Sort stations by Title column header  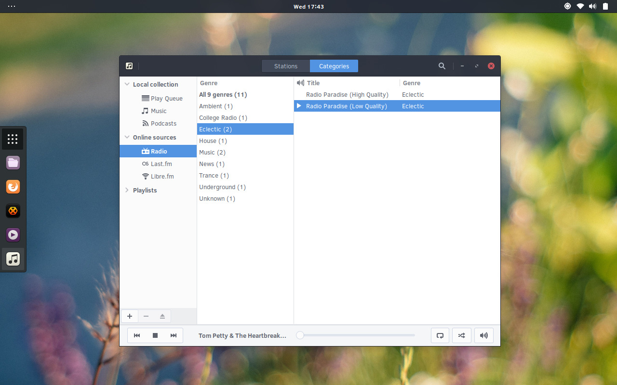tap(353, 83)
